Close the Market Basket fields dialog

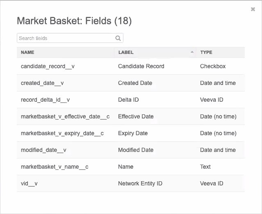pyautogui.click(x=253, y=9)
